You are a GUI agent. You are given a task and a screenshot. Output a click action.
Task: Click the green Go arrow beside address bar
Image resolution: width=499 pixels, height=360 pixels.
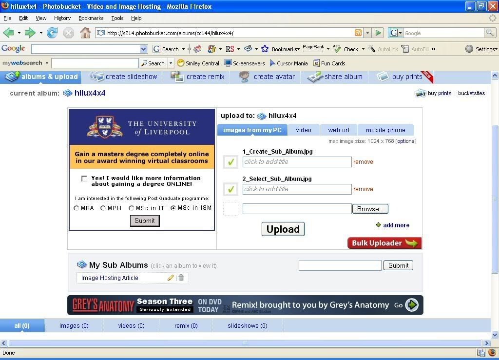click(378, 33)
